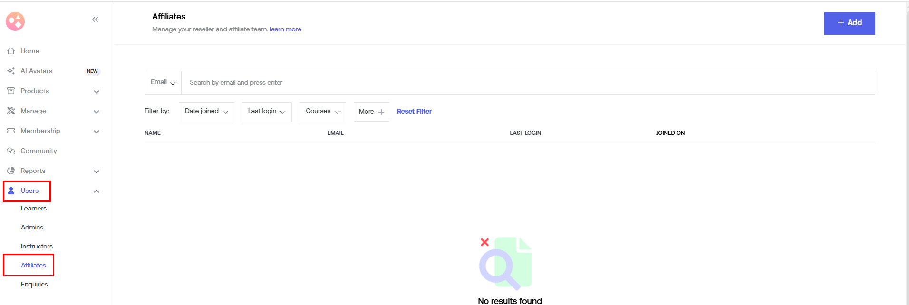The image size is (909, 305).
Task: Open the Courses filter dropdown
Action: [322, 112]
